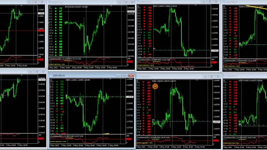Image resolution: width=267 pixels, height=150 pixels.
Task: Click the Correlation indicator label under USDCAD chart
Action: [x=67, y=136]
